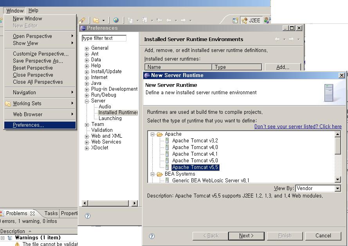The height and width of the screenshot is (246, 348).
Task: Select Validation preferences item
Action: [x=102, y=130]
